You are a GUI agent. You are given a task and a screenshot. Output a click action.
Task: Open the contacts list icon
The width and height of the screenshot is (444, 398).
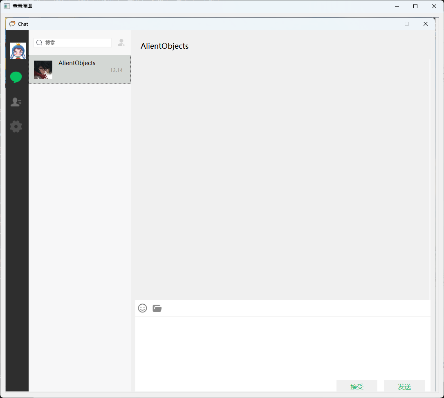pos(16,102)
